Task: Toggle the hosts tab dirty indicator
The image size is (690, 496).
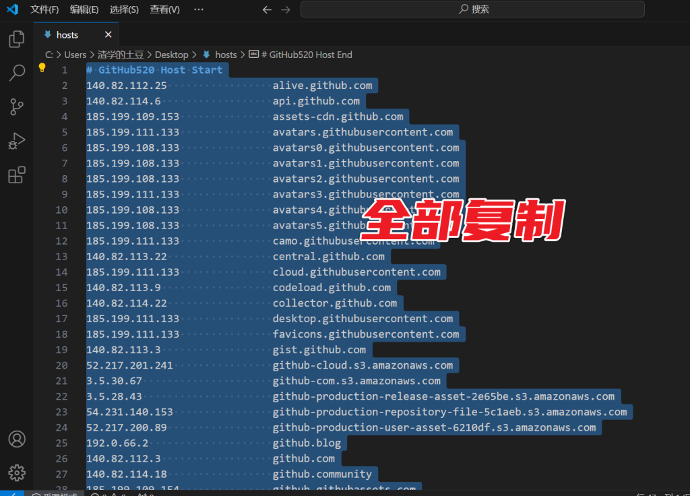Action: point(108,34)
